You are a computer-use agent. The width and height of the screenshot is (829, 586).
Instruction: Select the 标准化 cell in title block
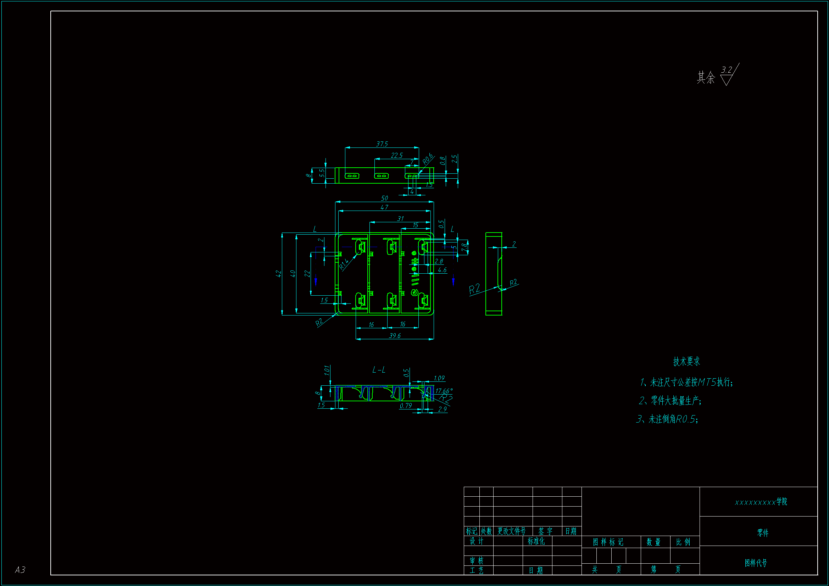click(x=536, y=541)
